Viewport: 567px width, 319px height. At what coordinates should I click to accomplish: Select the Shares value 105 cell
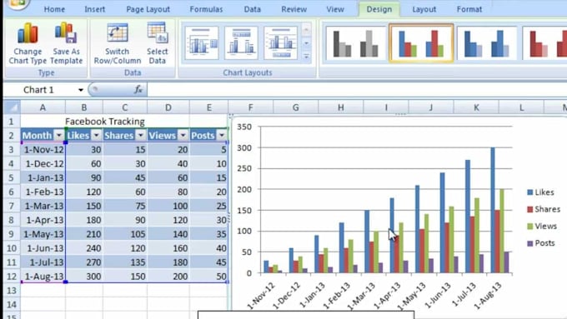125,234
